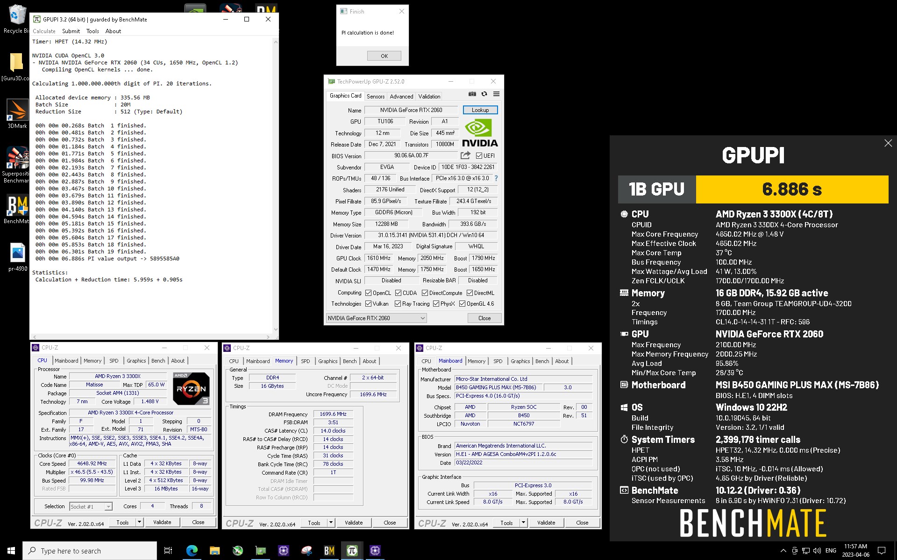Click the GPUPI vertical scrollbar
Screen dimensions: 897x560
(x=276, y=186)
